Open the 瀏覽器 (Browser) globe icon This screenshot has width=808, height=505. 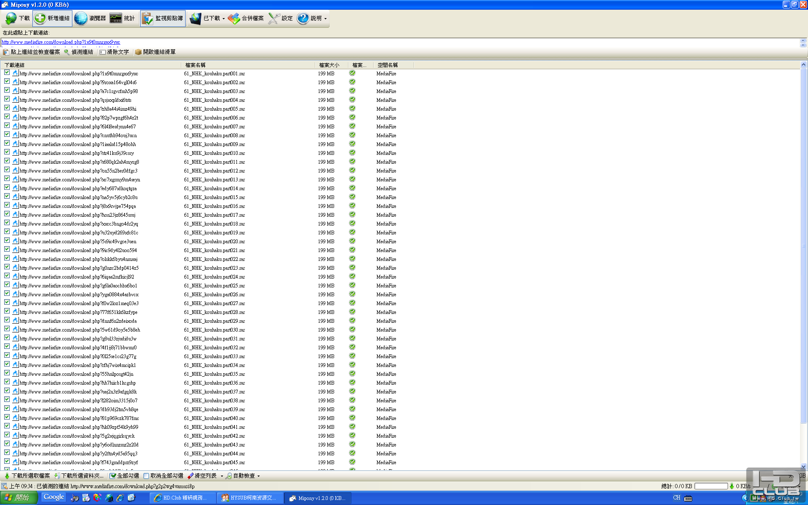click(x=80, y=19)
